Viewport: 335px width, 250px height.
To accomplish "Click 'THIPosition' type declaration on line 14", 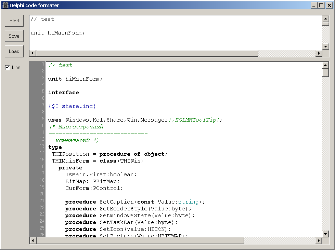I will click(70, 154).
